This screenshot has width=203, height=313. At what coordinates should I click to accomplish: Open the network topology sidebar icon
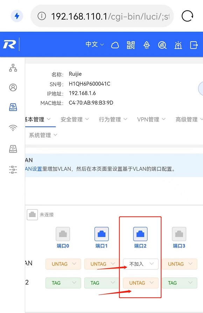point(13,68)
